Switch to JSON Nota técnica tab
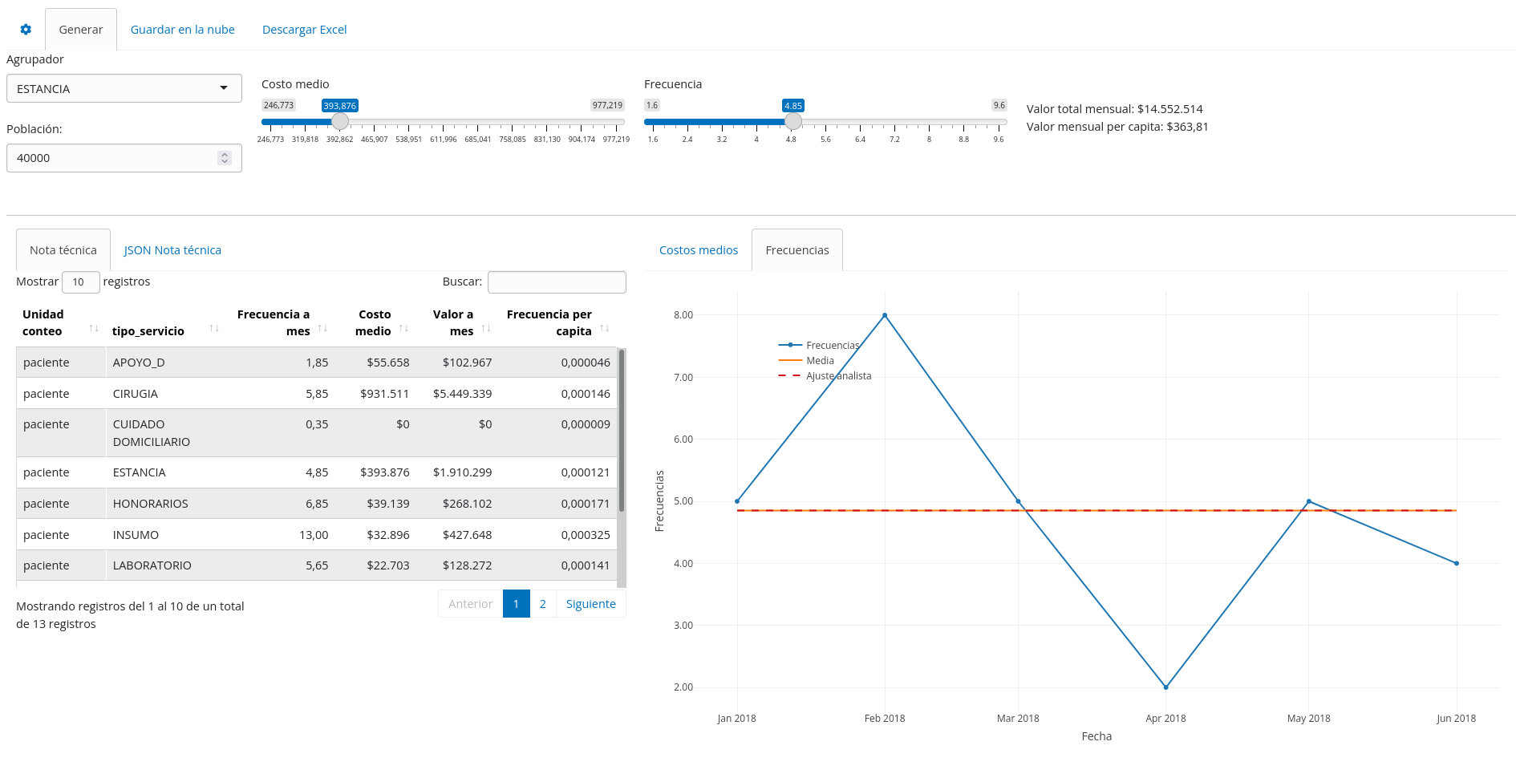Viewport: 1516px width, 774px height. pos(172,250)
